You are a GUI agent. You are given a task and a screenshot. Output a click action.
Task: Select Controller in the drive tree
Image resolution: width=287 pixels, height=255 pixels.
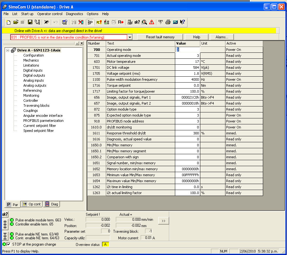(30, 100)
